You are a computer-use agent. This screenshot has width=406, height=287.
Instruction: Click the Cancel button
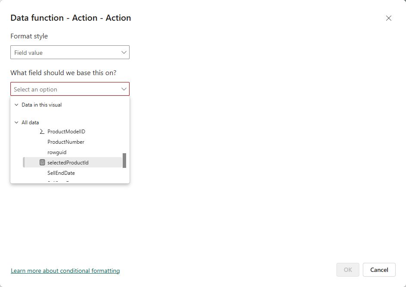(x=379, y=270)
